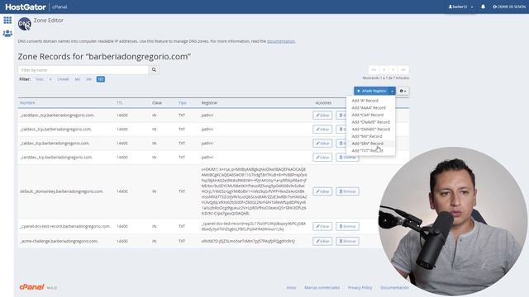
Task: Go to last page of records
Action: [x=403, y=69]
